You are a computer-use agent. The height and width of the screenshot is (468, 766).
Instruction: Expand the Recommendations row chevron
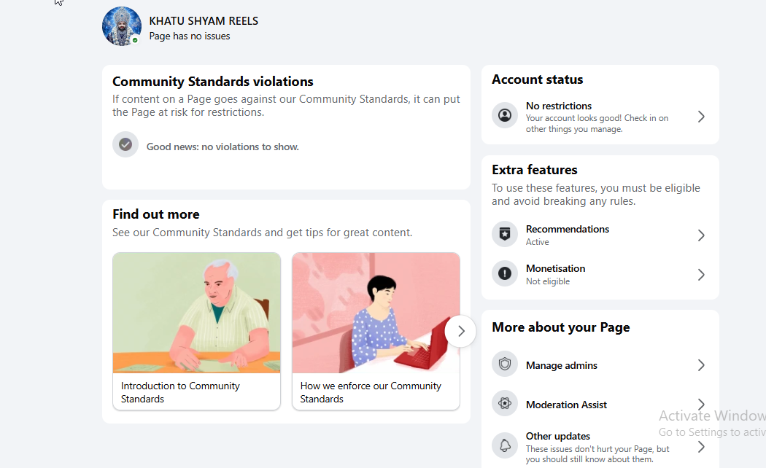[x=701, y=235]
